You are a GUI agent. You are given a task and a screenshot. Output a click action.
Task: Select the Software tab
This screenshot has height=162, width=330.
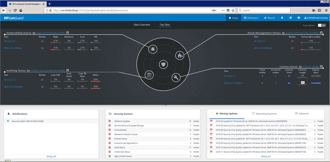[x=302, y=113]
